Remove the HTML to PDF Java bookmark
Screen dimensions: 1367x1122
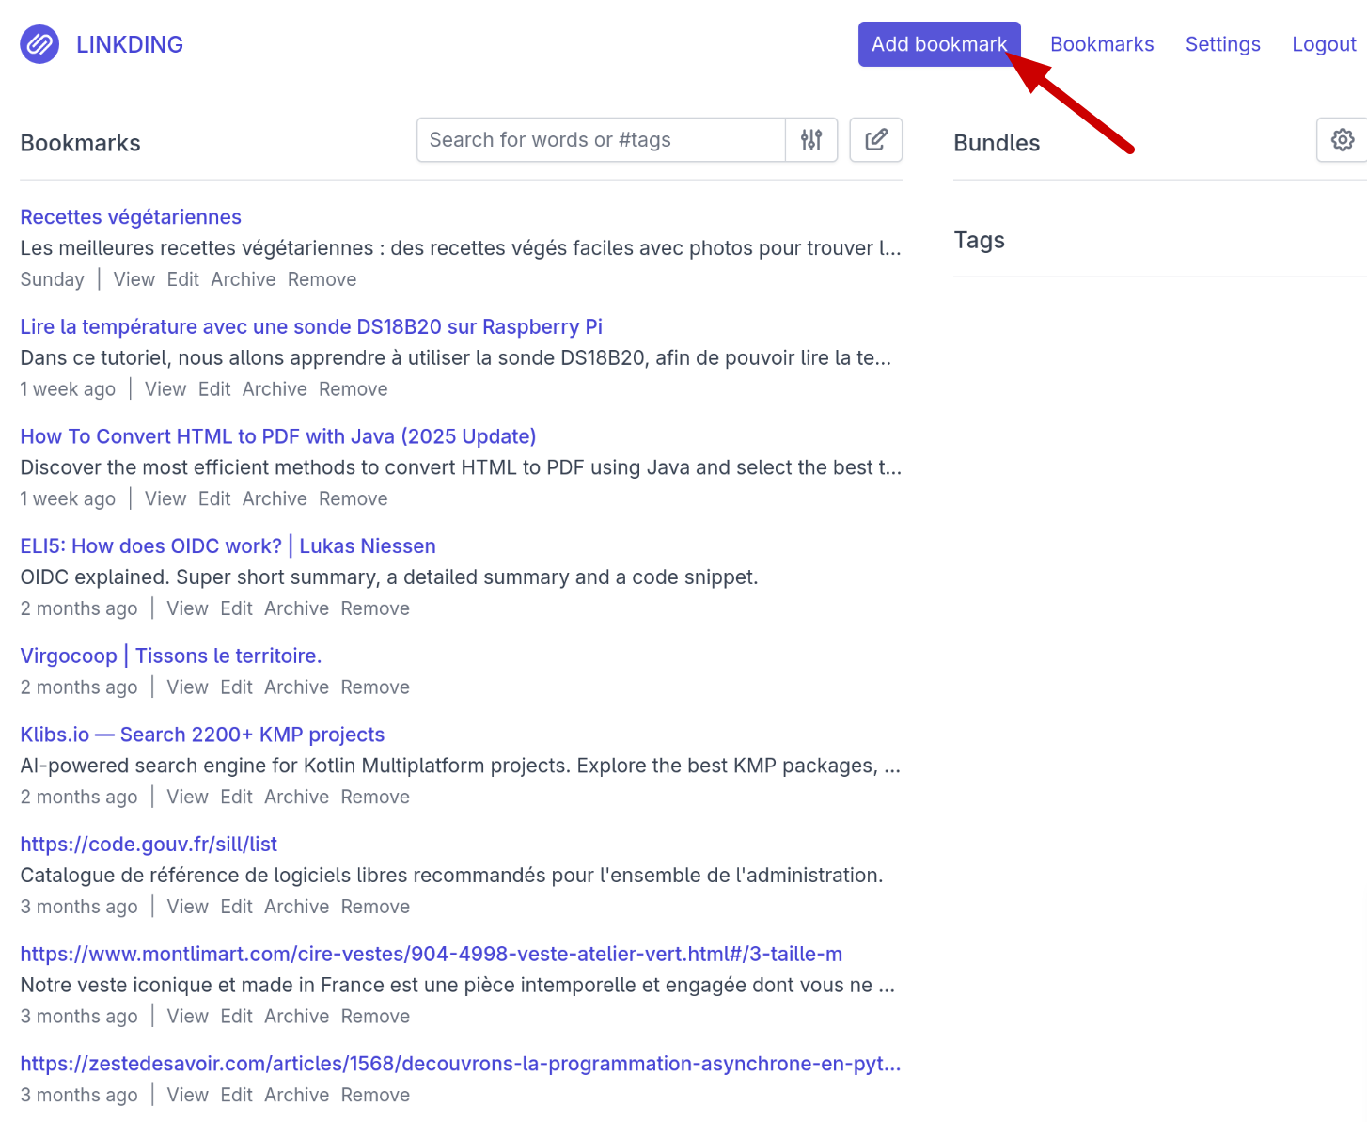(x=354, y=499)
